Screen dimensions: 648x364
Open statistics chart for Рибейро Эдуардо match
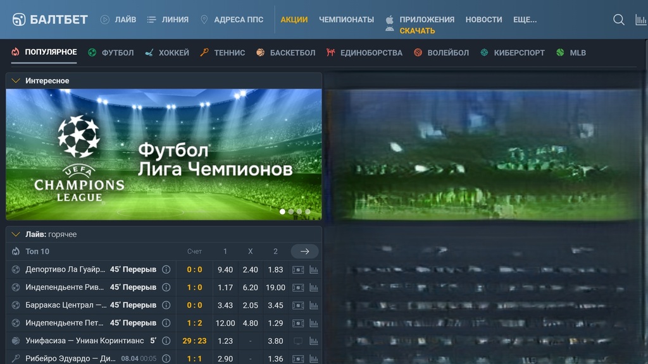click(314, 358)
